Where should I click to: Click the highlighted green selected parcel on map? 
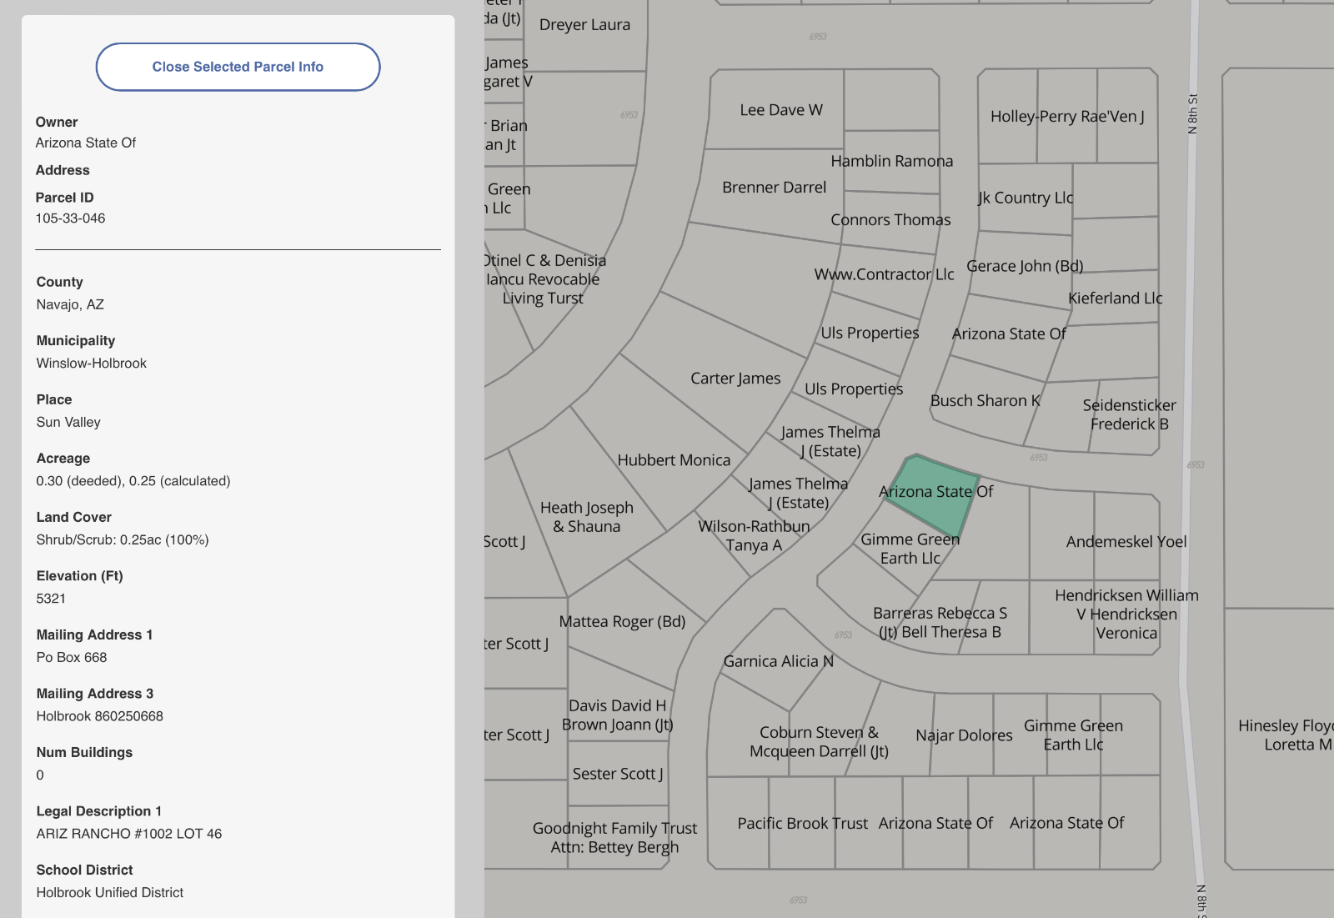point(931,496)
